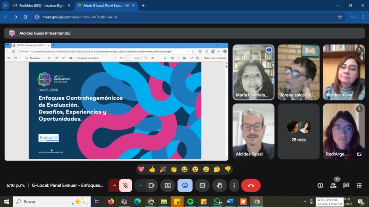Show the participants list panel

(333, 185)
